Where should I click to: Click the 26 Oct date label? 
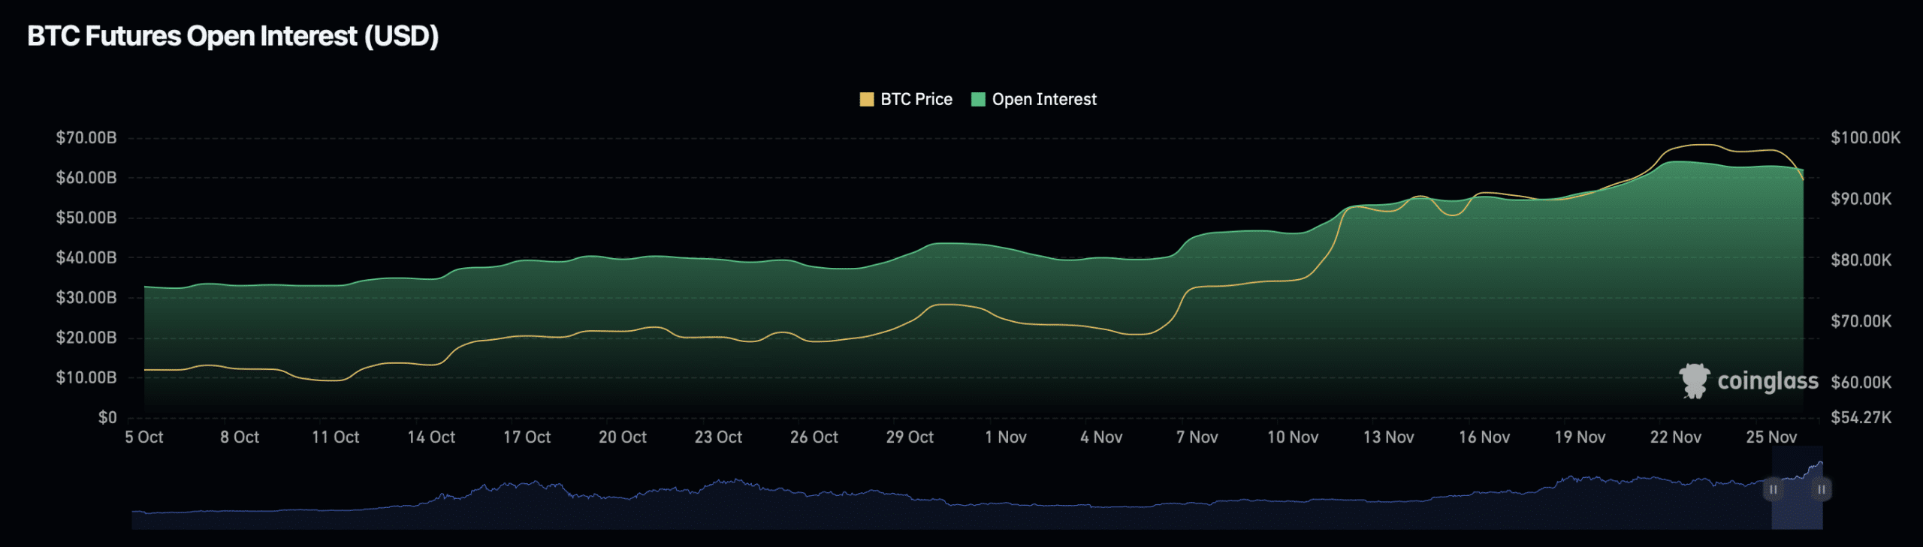(x=814, y=437)
